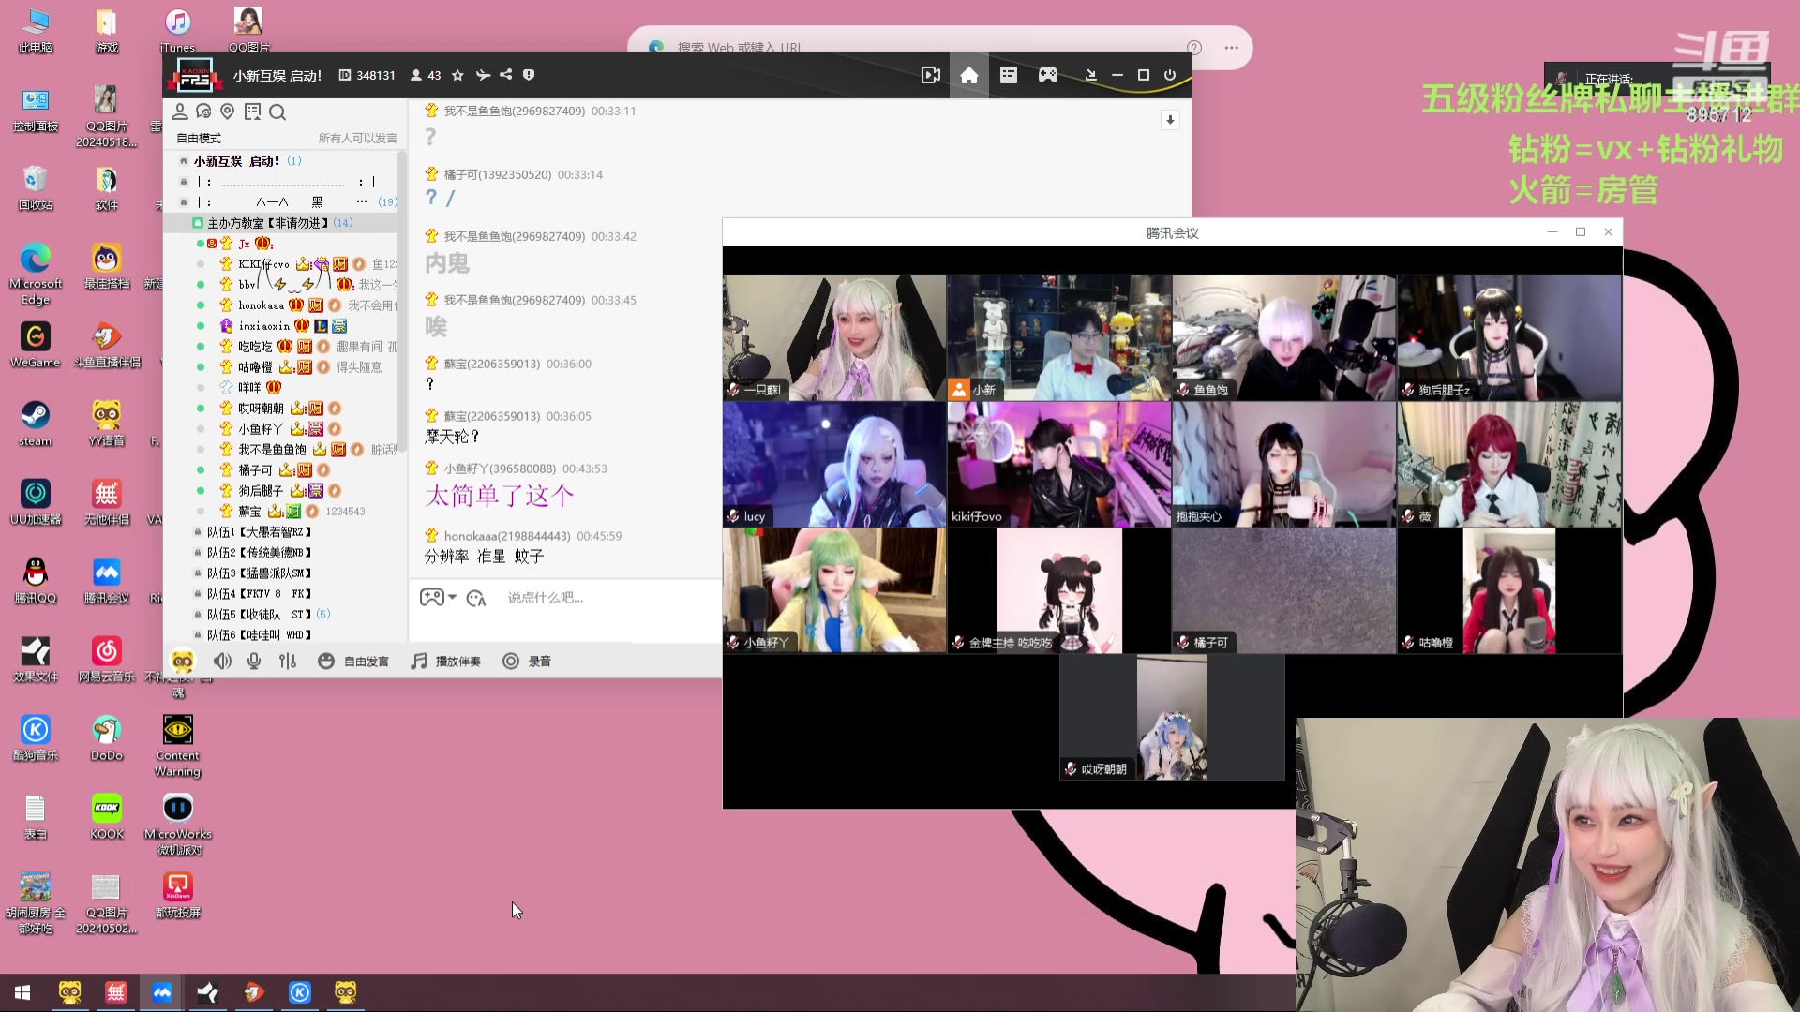Click 播放伴奏 play accompaniment button
Viewport: 1800px width, 1012px height.
[446, 662]
